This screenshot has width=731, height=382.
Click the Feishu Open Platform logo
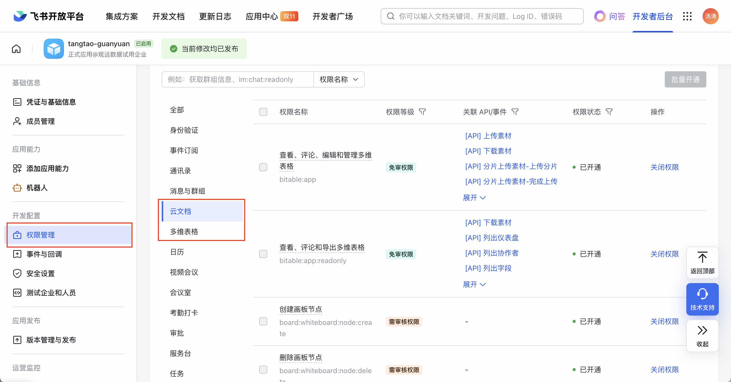48,16
